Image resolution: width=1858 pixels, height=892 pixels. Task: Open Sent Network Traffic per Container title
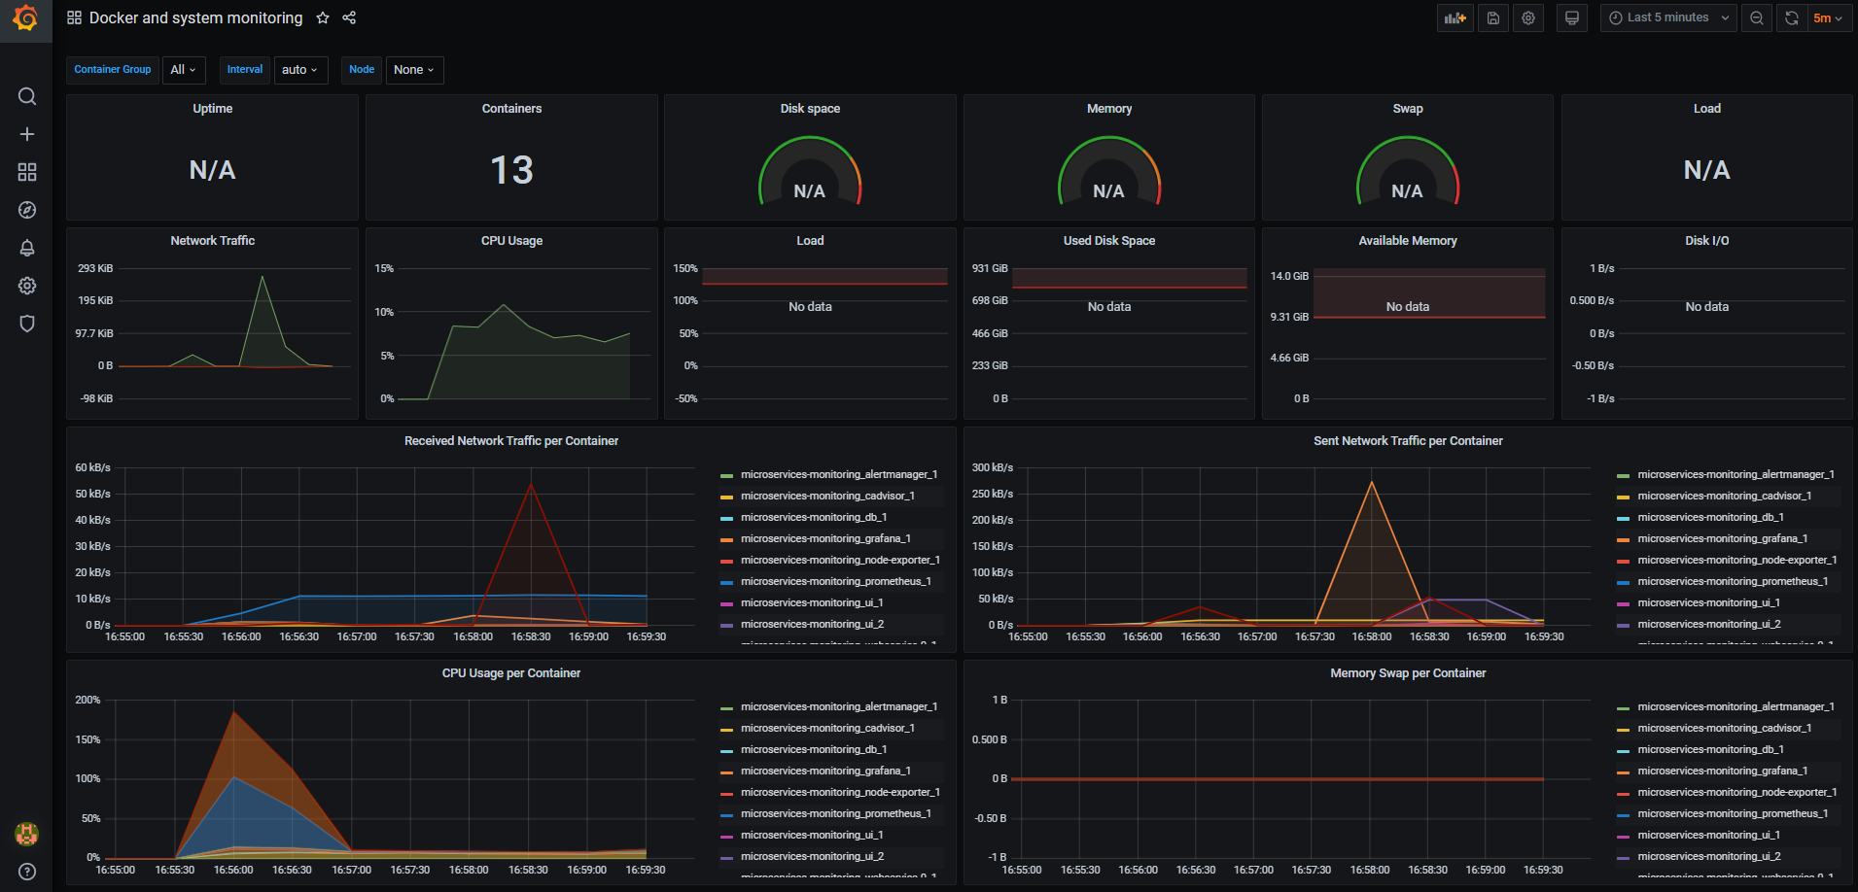1408,441
